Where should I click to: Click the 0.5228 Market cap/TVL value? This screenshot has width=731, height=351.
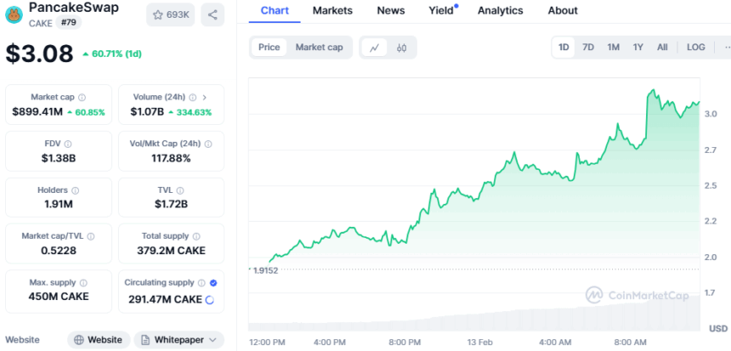(x=59, y=251)
